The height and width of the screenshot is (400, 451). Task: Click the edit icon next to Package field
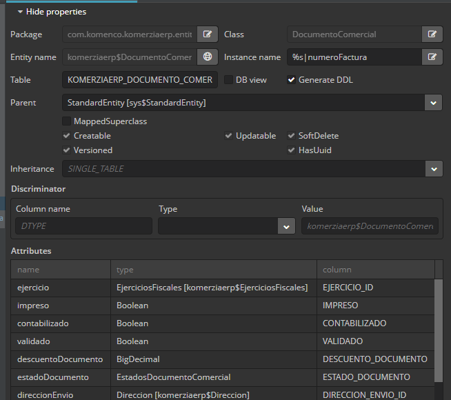(208, 34)
